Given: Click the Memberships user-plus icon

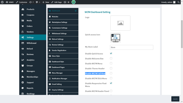Looking at the screenshot, I should coord(23,77).
